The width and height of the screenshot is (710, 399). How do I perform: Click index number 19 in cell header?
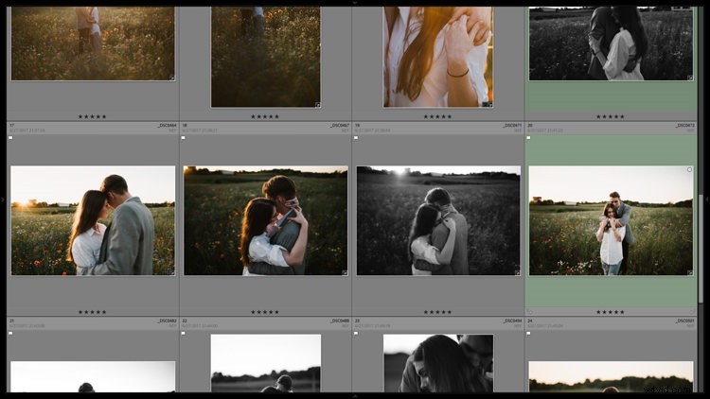[357, 126]
